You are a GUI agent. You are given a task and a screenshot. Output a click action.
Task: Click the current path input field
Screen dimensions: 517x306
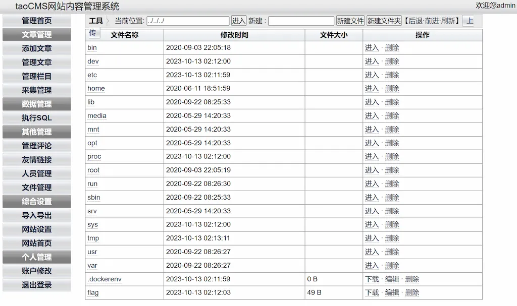188,21
